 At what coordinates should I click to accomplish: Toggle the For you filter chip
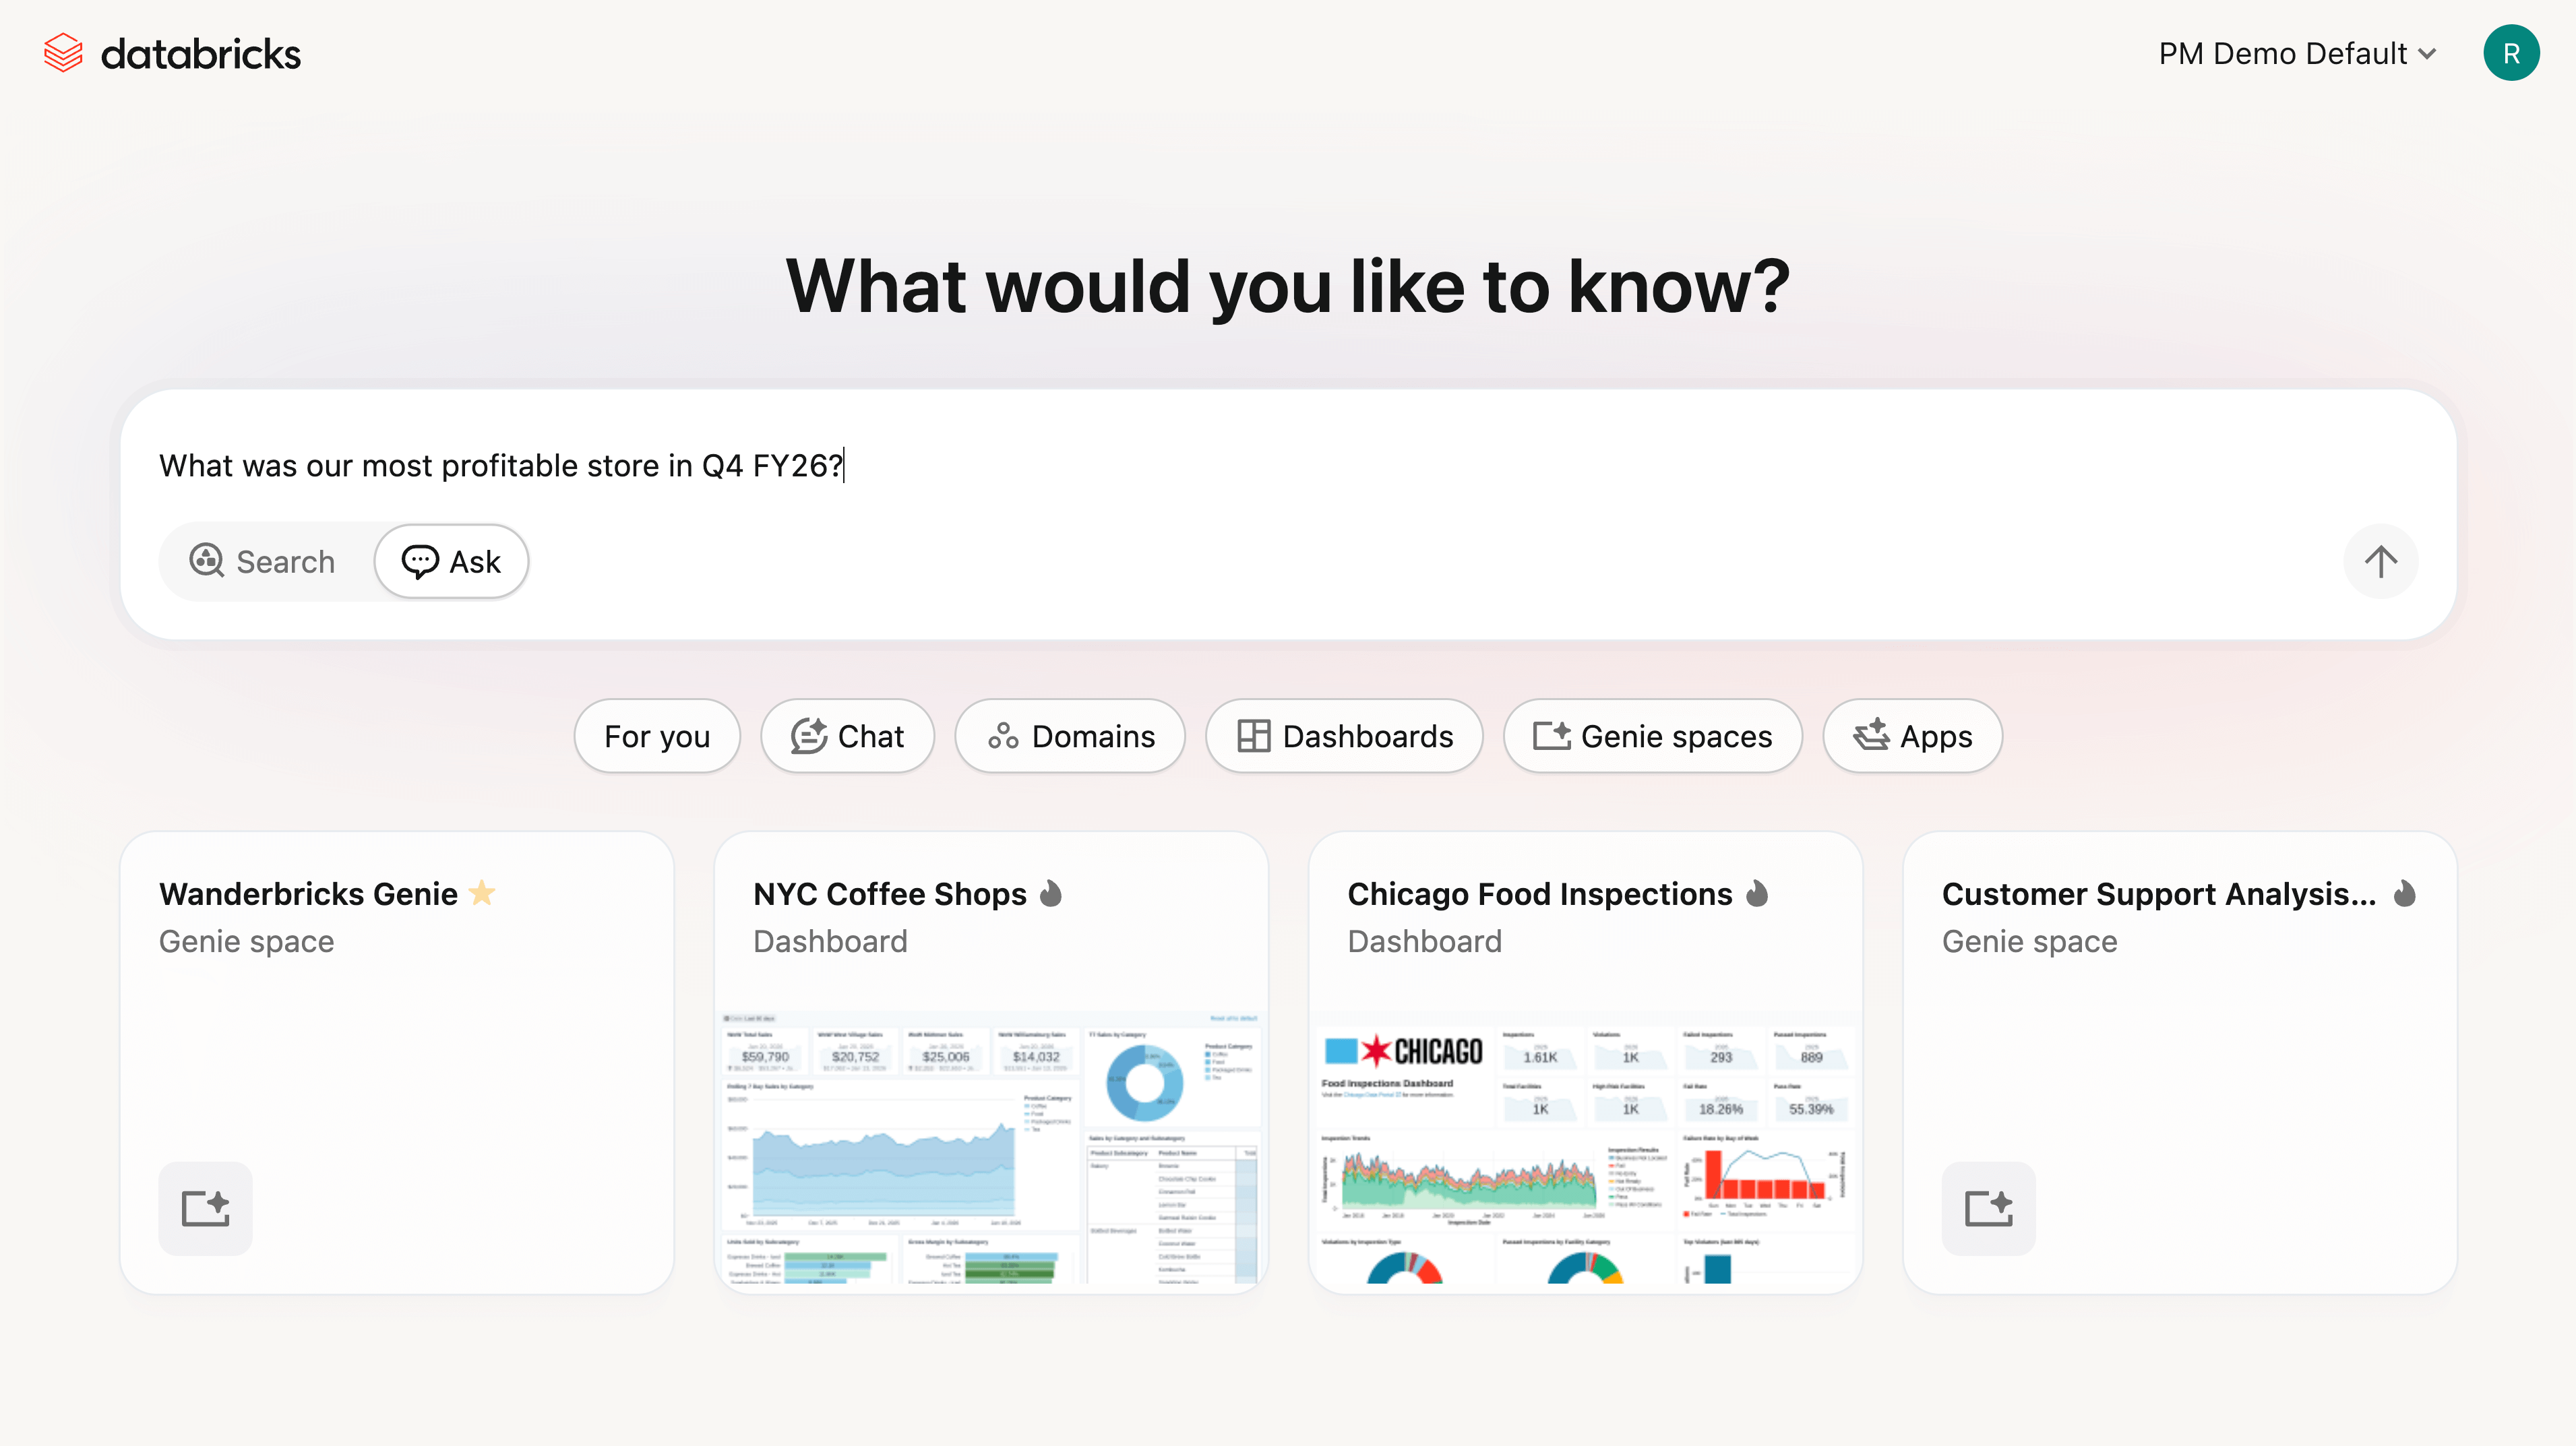(656, 736)
